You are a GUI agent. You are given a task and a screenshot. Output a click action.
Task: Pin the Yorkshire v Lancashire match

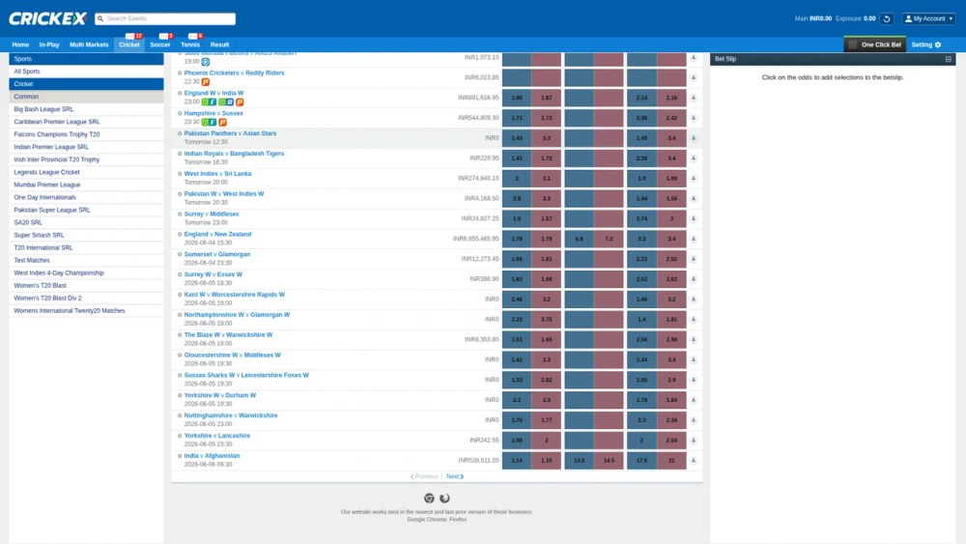coord(693,441)
